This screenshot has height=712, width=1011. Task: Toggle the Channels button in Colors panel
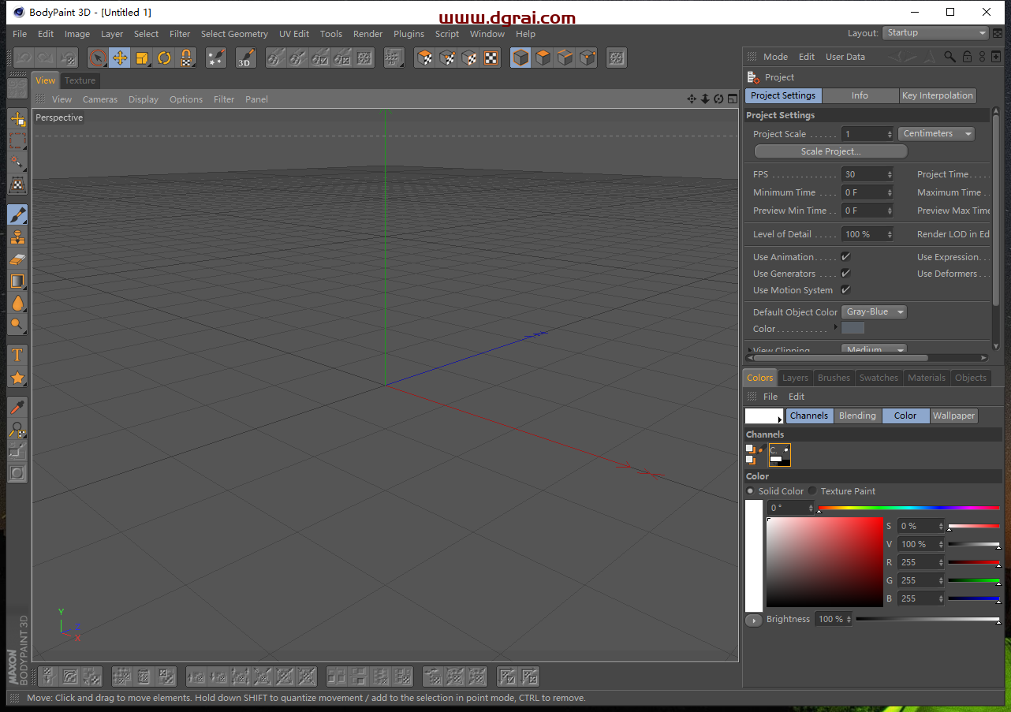[x=809, y=416]
